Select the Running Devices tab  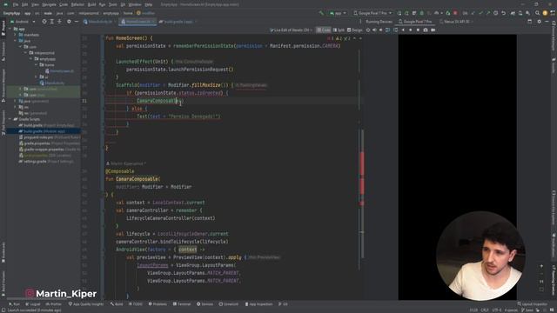[x=379, y=22]
